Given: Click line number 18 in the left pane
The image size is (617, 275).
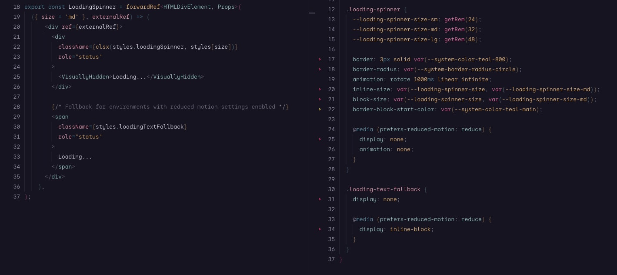Looking at the screenshot, I should 17,7.
